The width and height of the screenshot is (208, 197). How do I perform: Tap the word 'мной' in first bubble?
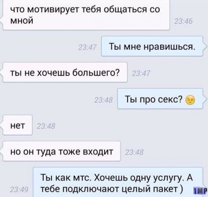(22, 20)
